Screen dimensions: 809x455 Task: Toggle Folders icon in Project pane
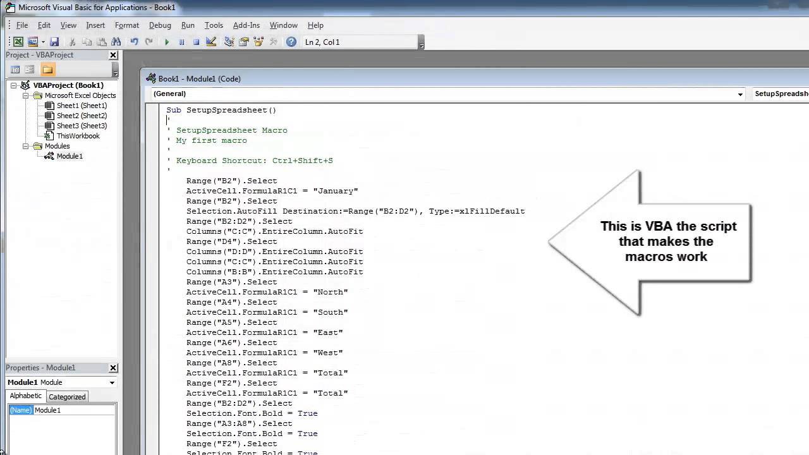[x=47, y=70]
